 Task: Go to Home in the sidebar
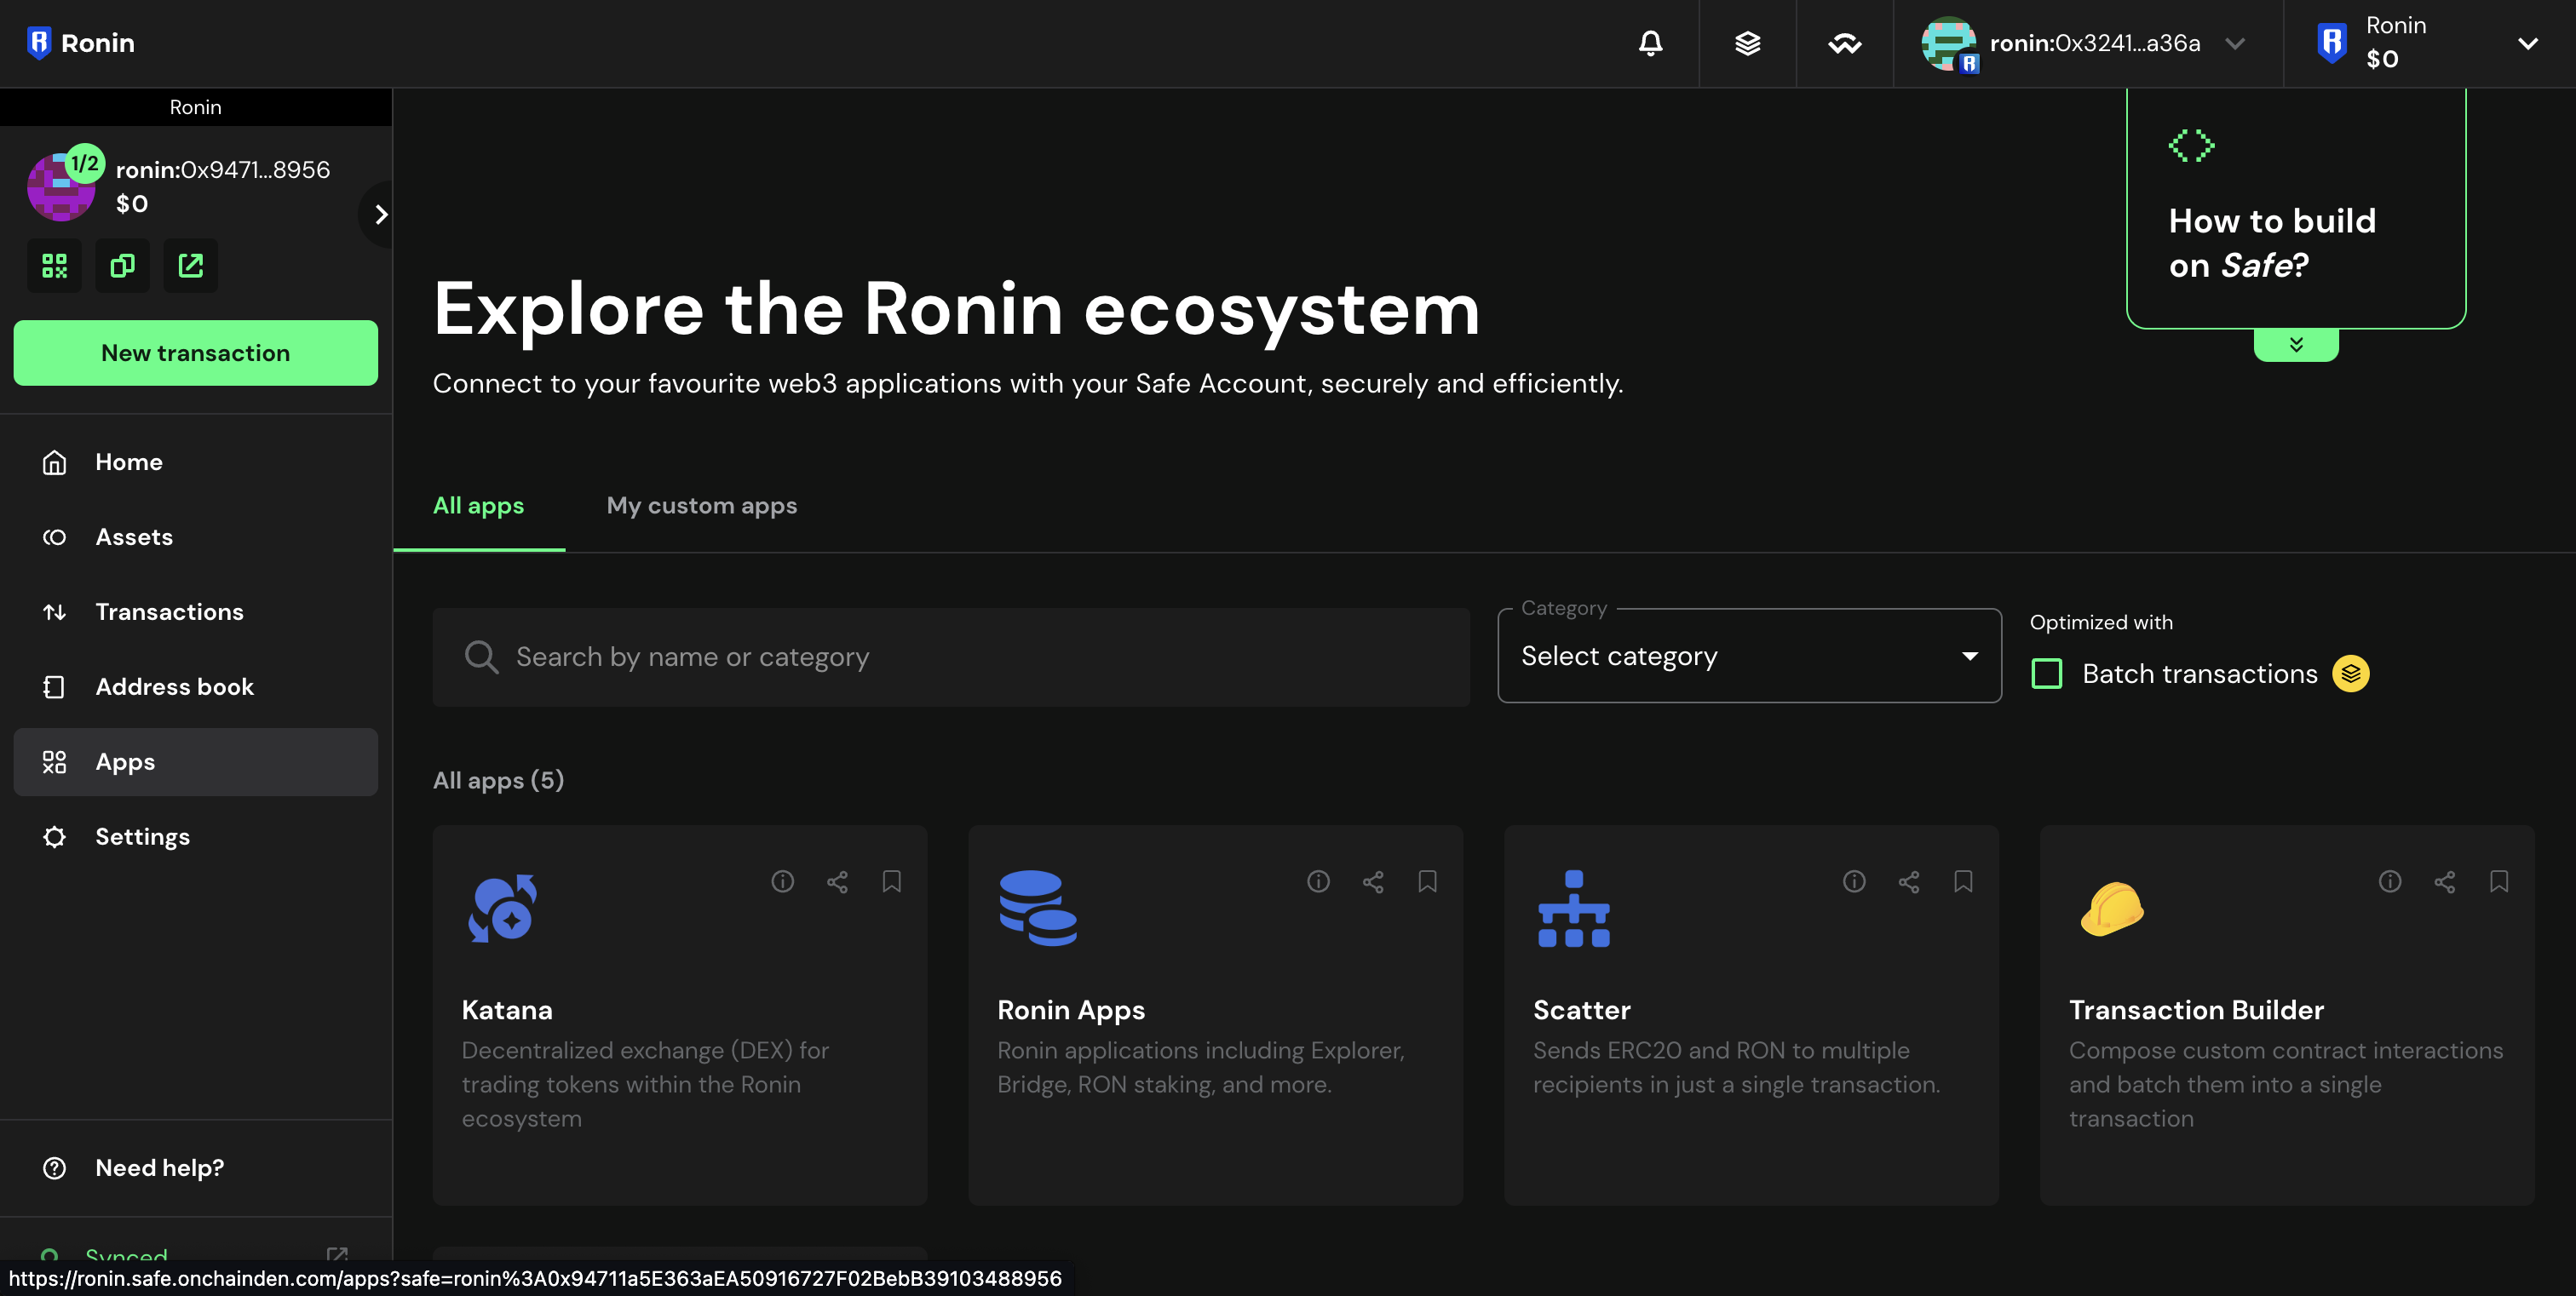coord(196,462)
